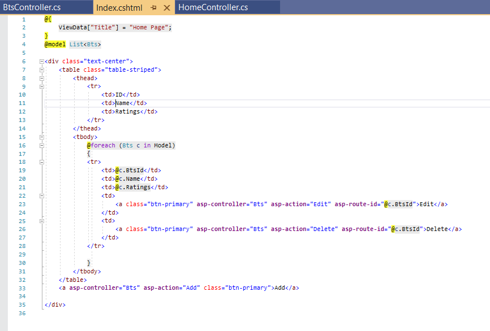Image resolution: width=490 pixels, height=331 pixels.
Task: Collapse the td block on line 22
Action: pos(42,195)
